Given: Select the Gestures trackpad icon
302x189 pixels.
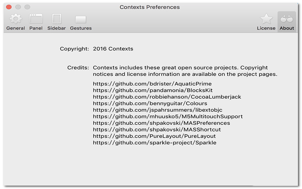Looking at the screenshot, I should pyautogui.click(x=81, y=19).
